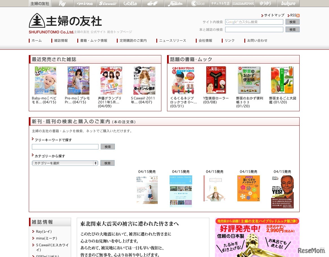This screenshot has width=329, height=257.
Task: Open the Paris Zakka Travel book cover
Action: click(181, 191)
